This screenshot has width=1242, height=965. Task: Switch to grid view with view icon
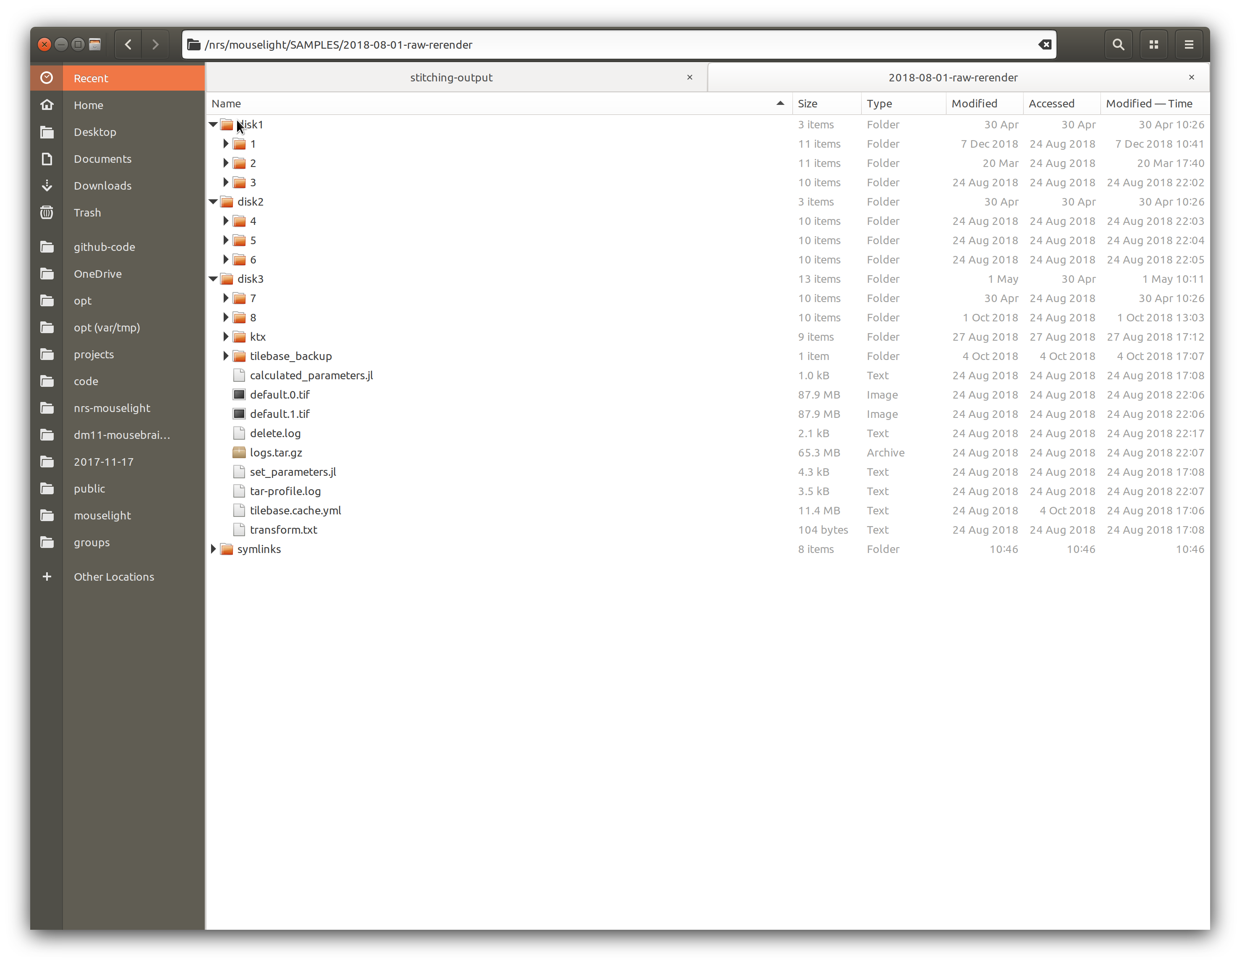click(x=1153, y=44)
